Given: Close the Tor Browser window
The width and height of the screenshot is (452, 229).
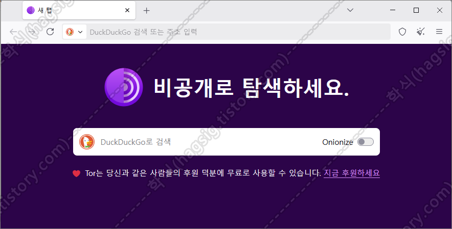Looking at the screenshot, I should point(440,10).
